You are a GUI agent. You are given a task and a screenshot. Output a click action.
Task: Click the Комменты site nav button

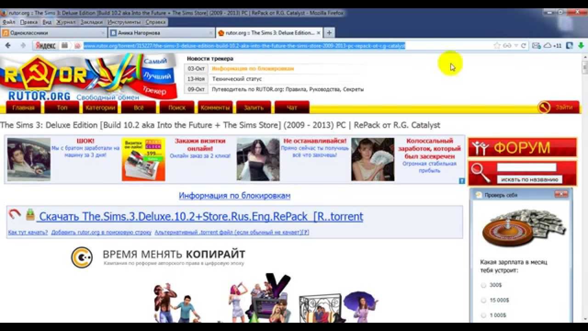[215, 108]
